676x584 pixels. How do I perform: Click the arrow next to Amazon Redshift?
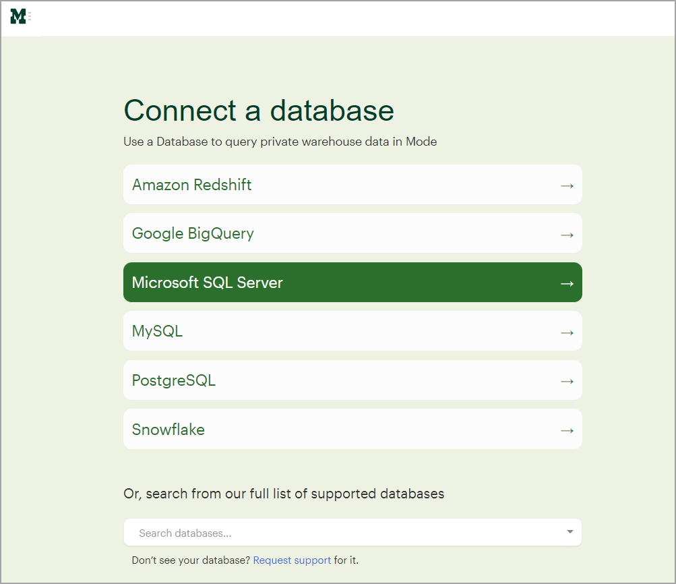pyautogui.click(x=567, y=184)
